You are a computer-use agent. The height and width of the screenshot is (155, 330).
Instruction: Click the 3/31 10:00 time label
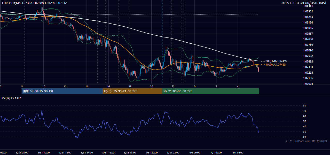(43, 153)
